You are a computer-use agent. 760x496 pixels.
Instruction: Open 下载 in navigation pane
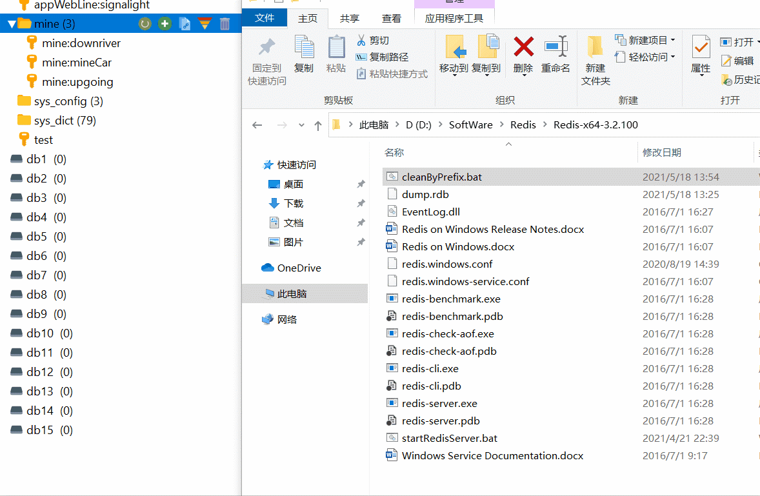tap(286, 203)
